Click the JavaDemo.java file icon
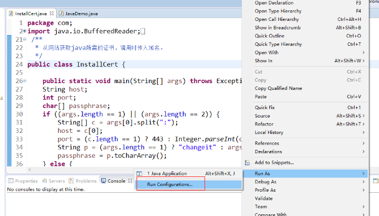The image size is (379, 216). point(61,14)
